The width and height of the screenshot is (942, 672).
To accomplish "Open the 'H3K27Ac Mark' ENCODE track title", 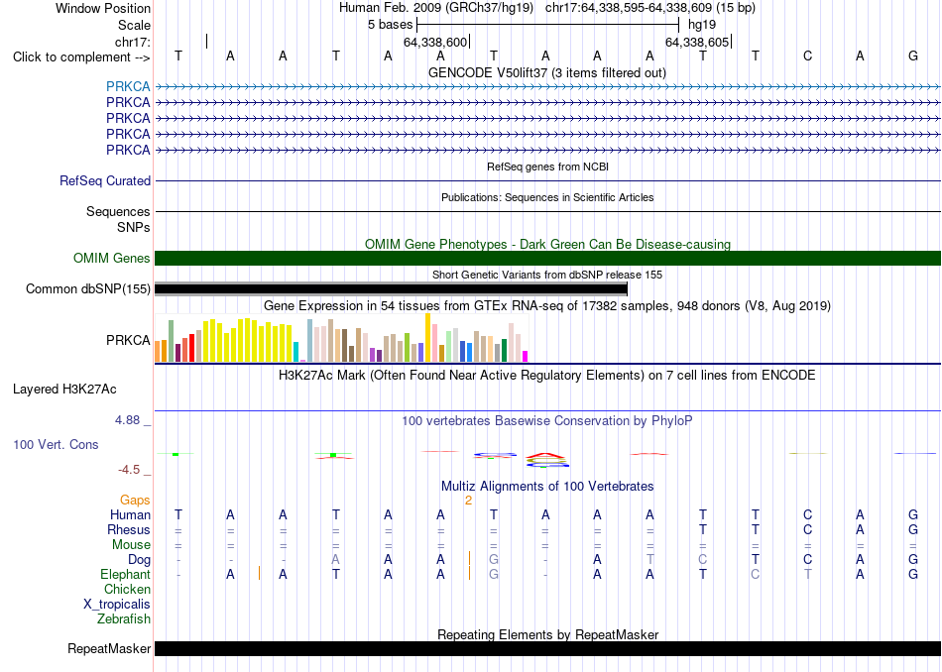I will (547, 376).
